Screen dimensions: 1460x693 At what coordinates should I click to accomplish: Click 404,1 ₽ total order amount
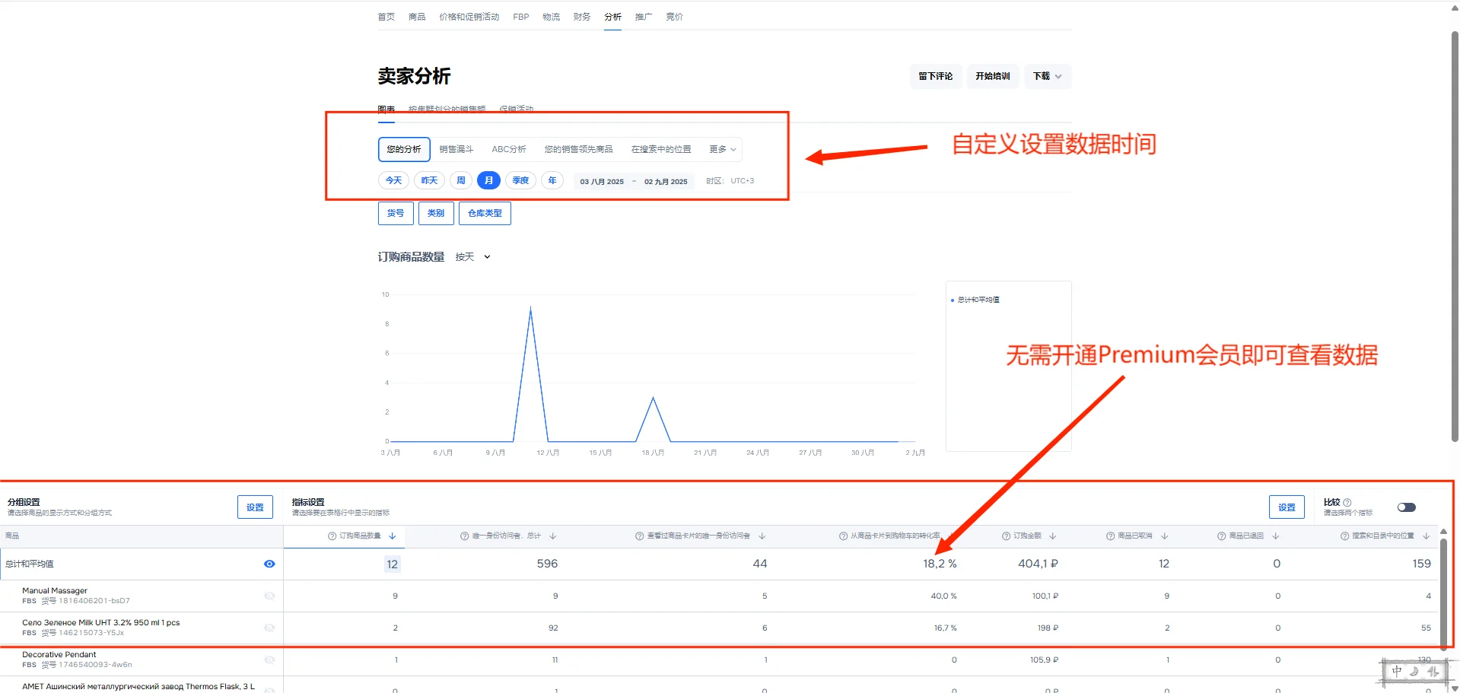pos(1038,564)
